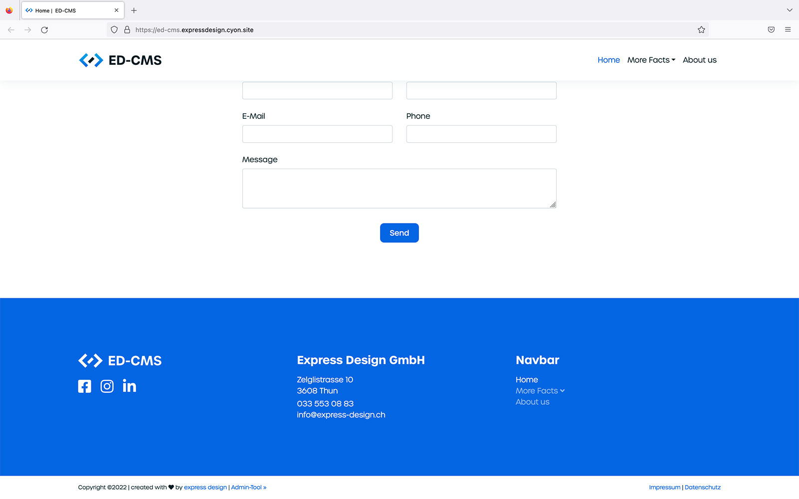Screen dimensions: 799x499
Task: Expand More Facts in footer navbar
Action: (540, 391)
